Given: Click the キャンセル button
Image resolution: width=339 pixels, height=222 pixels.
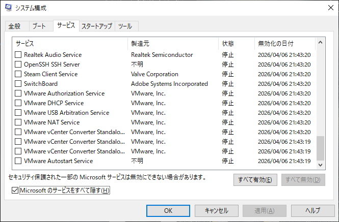Looking at the screenshot, I should [x=217, y=211].
